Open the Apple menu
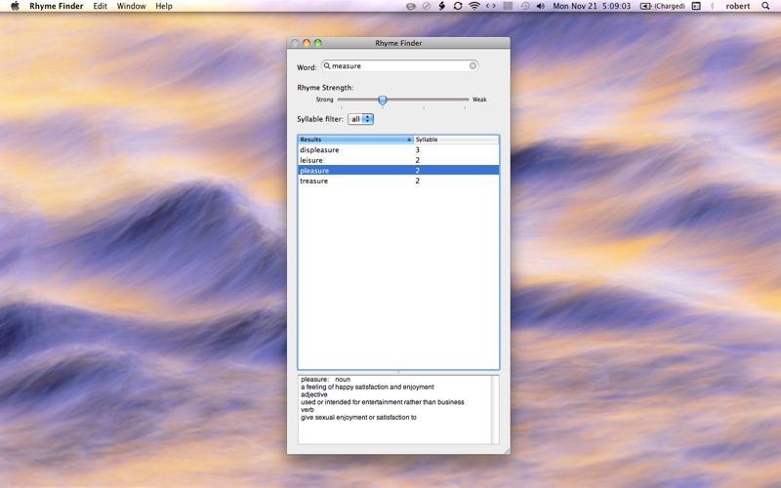Image resolution: width=781 pixels, height=488 pixels. click(x=15, y=6)
